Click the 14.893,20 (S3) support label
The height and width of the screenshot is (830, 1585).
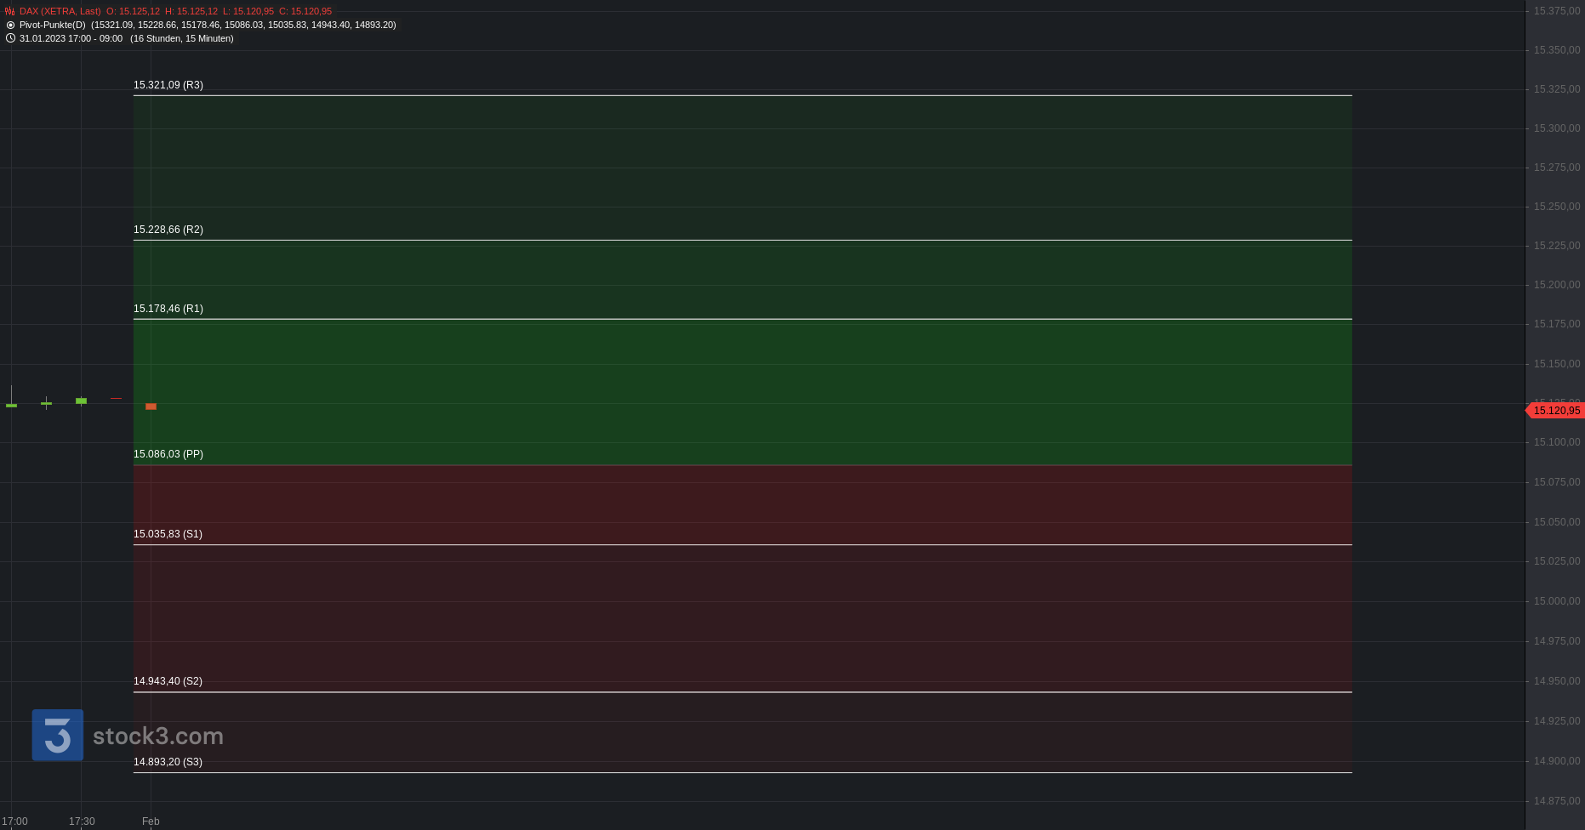click(168, 762)
